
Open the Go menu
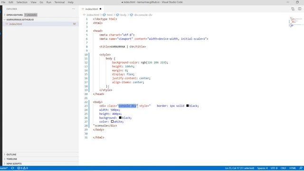point(41,2)
